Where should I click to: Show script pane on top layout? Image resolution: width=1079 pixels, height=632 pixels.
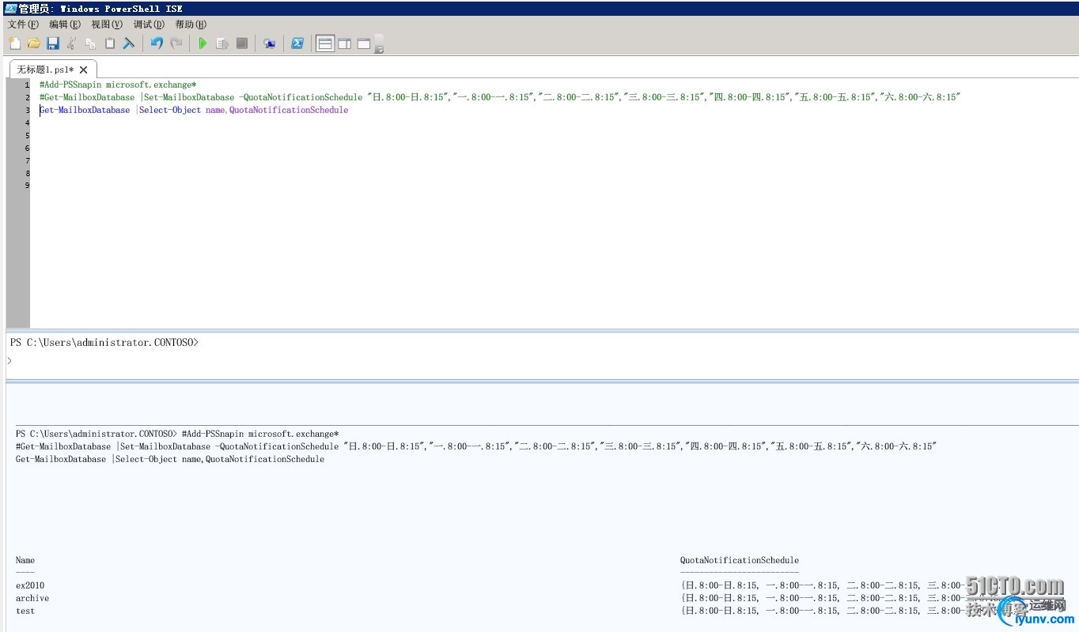(x=325, y=43)
